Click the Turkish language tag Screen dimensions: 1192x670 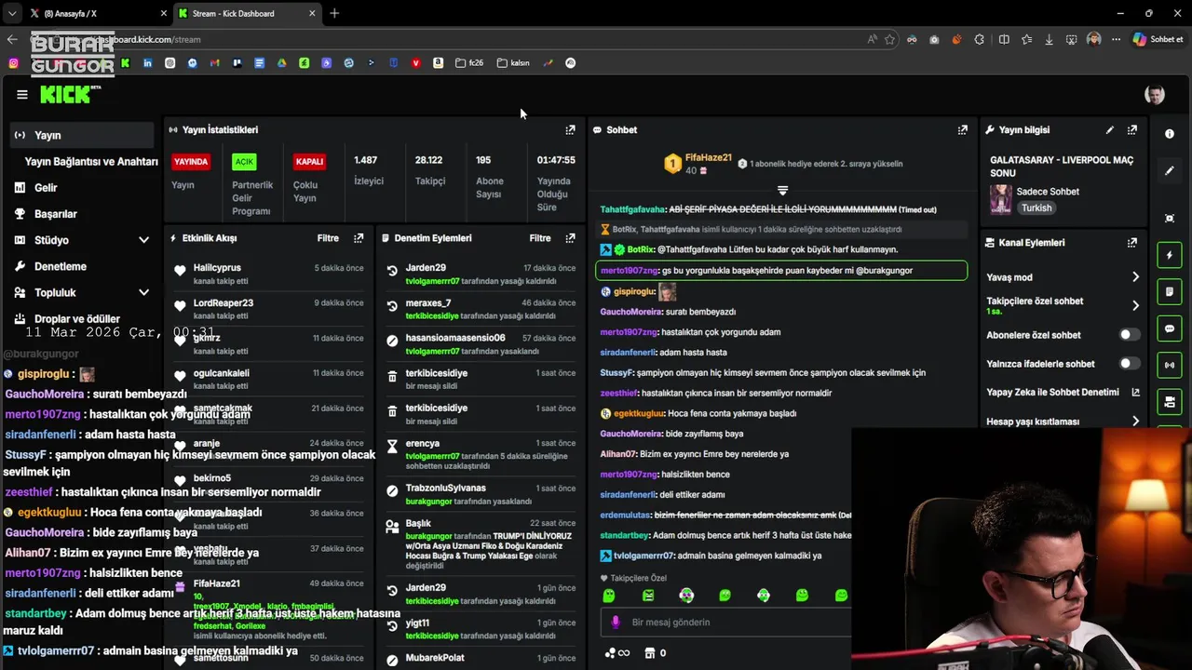[x=1036, y=208]
